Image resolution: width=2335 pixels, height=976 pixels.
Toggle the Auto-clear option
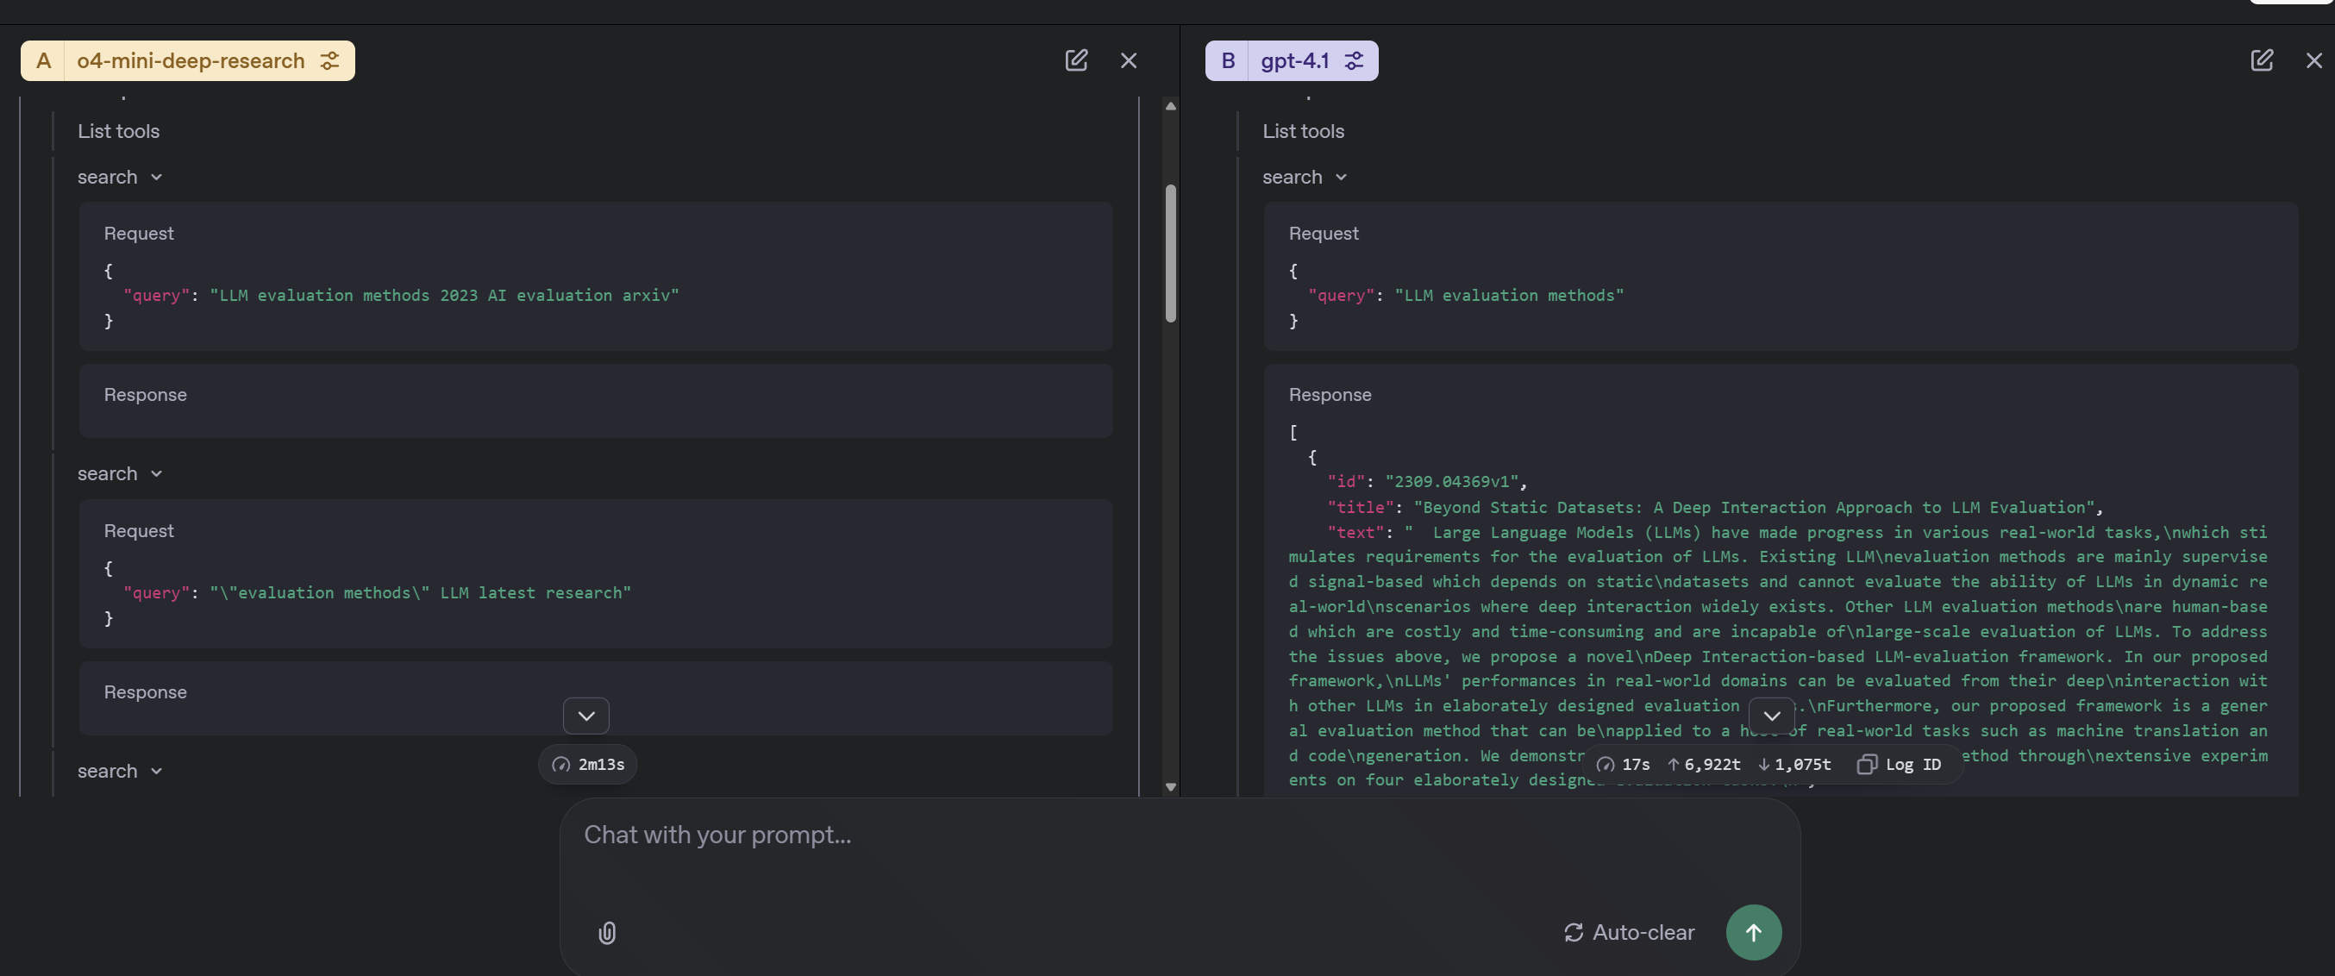[x=1629, y=933]
